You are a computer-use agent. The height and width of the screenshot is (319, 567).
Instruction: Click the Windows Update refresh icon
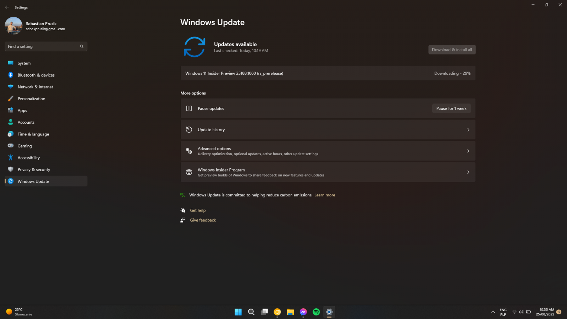click(x=194, y=47)
